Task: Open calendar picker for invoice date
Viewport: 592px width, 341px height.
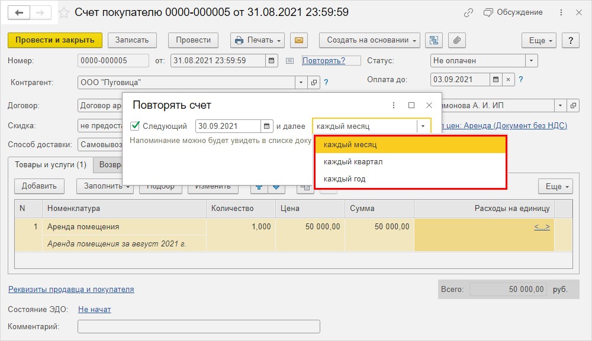Action: coord(272,61)
